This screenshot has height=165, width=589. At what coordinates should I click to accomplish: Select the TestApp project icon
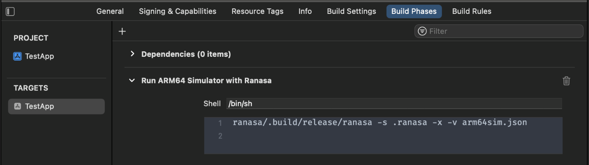click(x=17, y=56)
